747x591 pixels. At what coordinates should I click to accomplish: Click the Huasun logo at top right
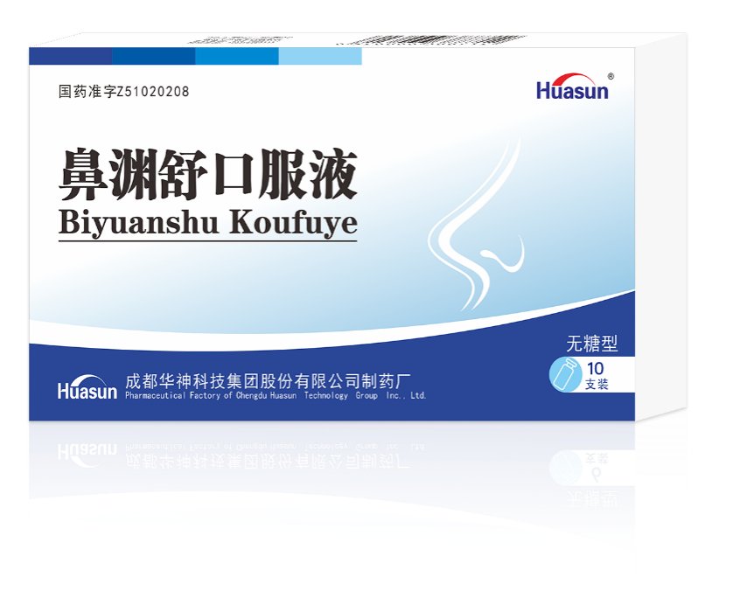point(573,87)
